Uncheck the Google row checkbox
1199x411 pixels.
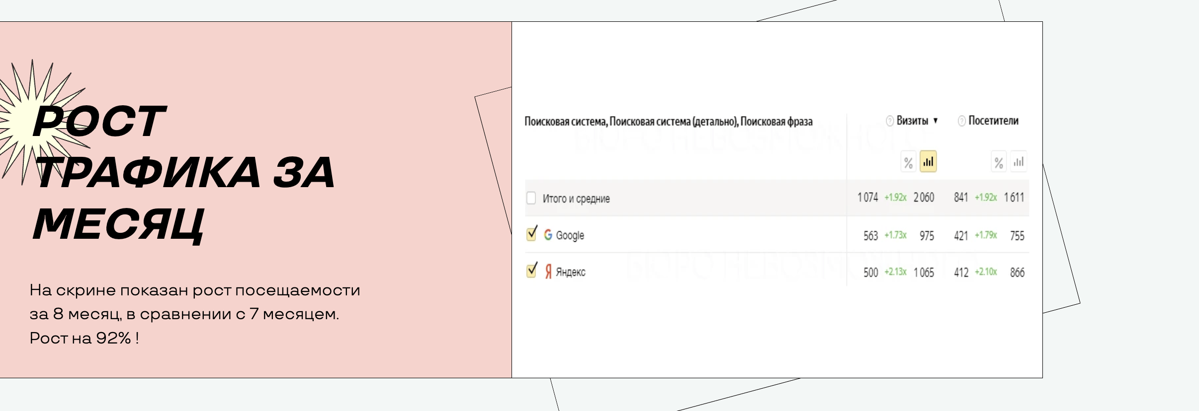point(531,234)
